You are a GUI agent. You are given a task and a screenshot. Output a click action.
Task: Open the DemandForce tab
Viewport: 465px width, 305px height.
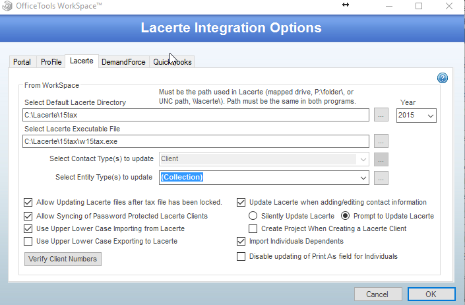pos(123,62)
